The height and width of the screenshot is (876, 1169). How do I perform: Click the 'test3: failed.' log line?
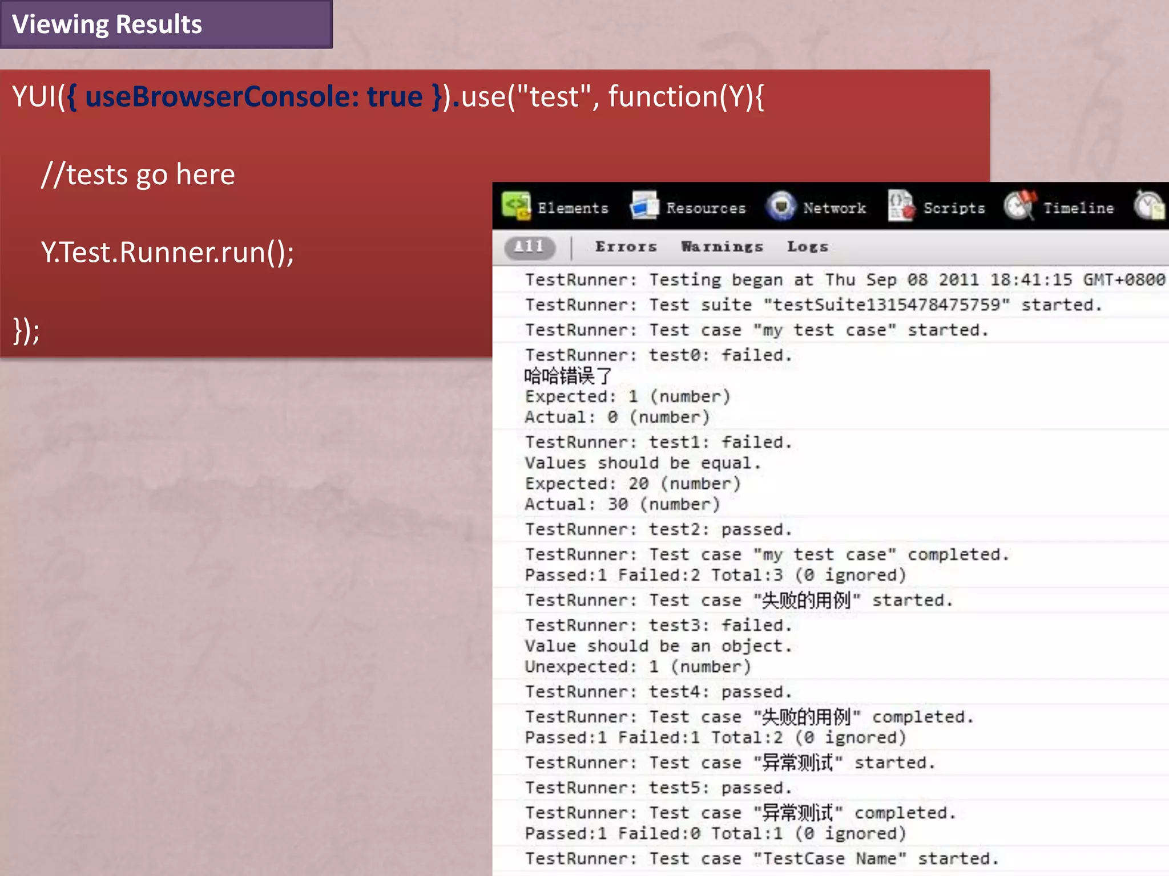tap(659, 626)
